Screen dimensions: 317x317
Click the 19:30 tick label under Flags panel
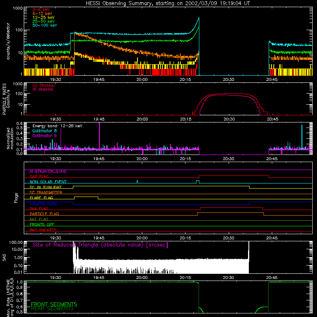click(x=55, y=238)
